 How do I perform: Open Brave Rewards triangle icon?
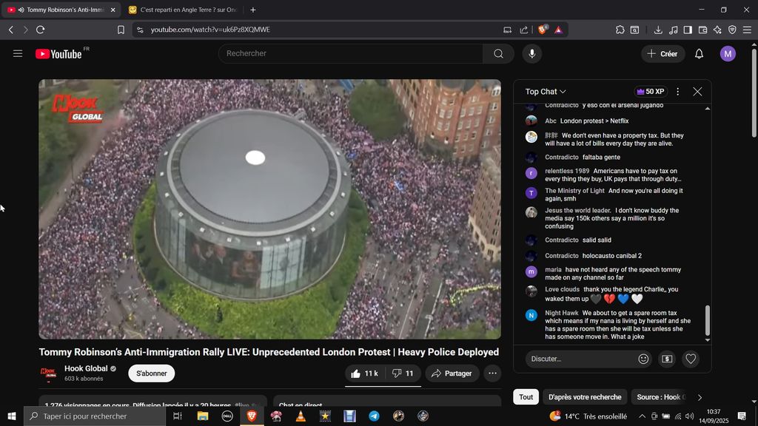click(558, 30)
